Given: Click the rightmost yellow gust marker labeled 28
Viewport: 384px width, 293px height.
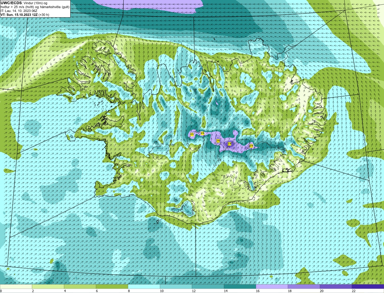Looking at the screenshot, I should pos(251,146).
